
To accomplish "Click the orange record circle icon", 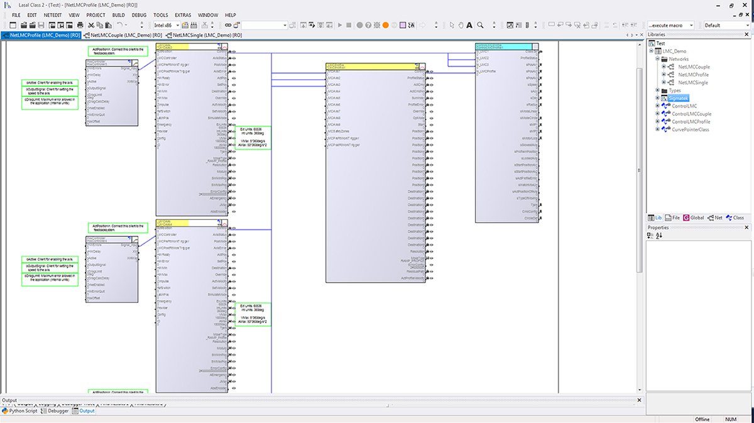I will tap(386, 25).
